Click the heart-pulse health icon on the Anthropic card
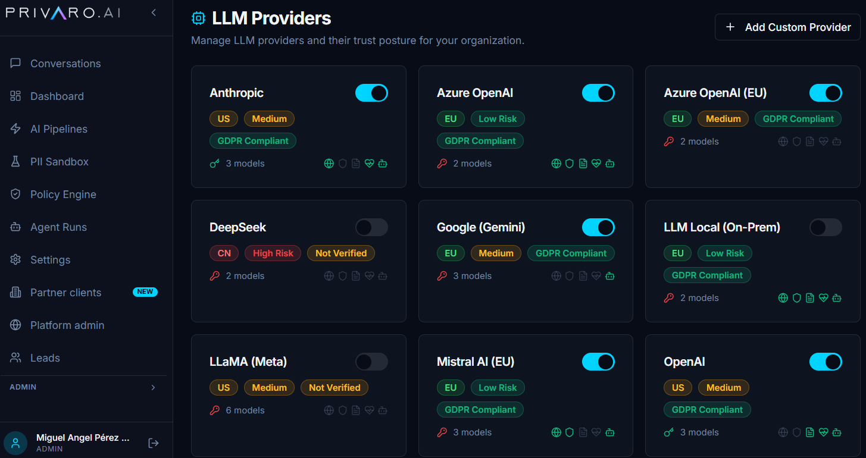 click(369, 164)
